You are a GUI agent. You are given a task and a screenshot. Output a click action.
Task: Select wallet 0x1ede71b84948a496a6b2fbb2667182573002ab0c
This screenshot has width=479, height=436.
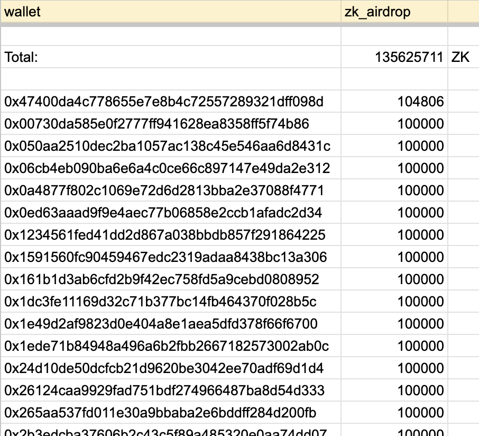(171, 346)
